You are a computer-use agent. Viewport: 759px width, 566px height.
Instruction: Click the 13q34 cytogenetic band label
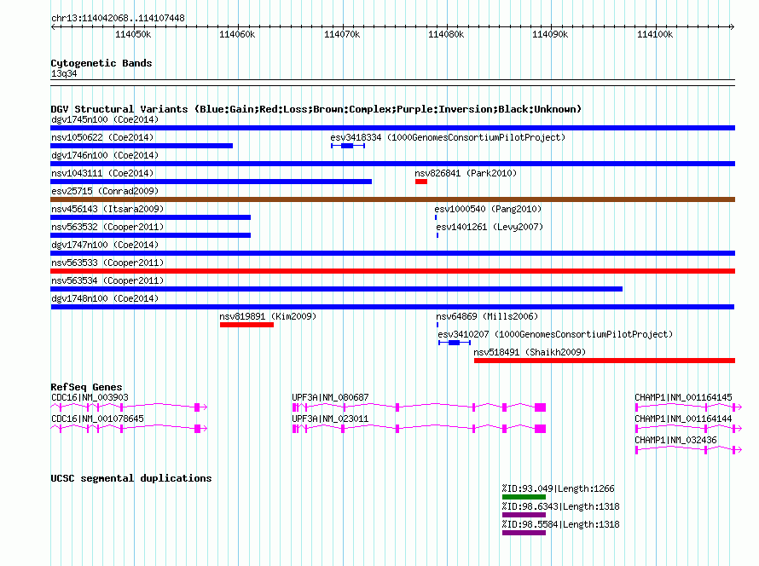(64, 73)
